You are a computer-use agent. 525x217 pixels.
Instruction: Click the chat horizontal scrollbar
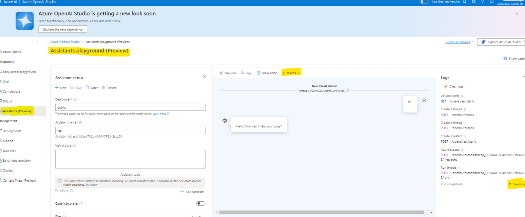(x=321, y=213)
